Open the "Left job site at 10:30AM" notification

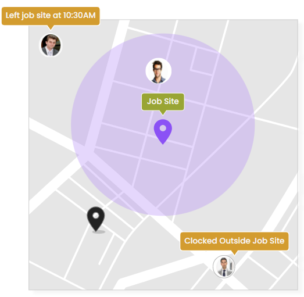[51, 16]
